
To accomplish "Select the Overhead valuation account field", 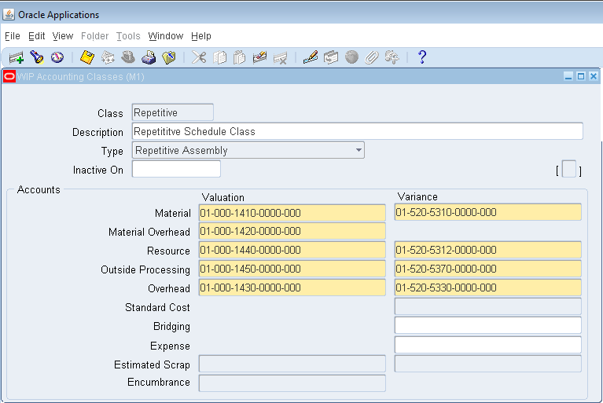I will click(x=292, y=288).
